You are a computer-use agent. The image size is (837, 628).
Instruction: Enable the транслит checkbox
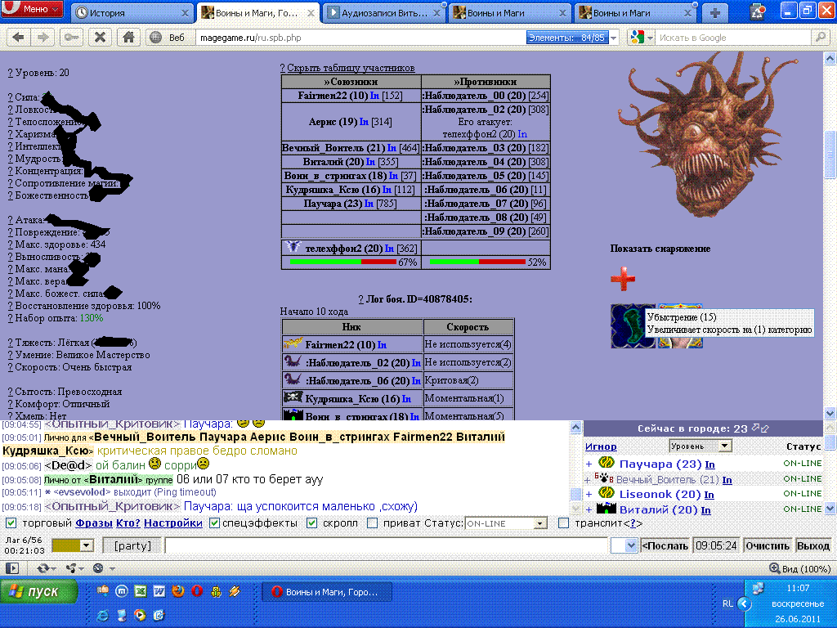coord(563,523)
